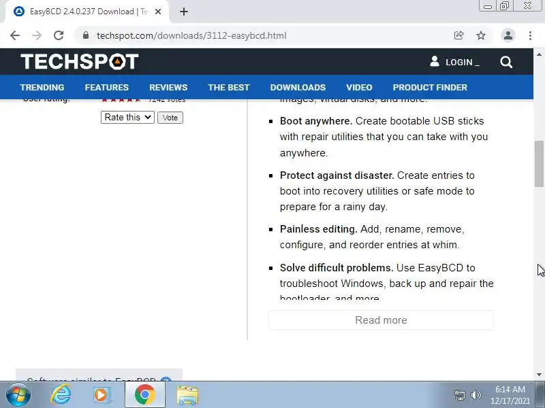Click the network tray icon
This screenshot has width=545, height=408.
pyautogui.click(x=459, y=395)
